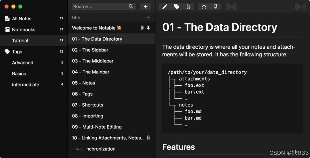Click the 01 - The Data Directory heading
Screen dimensions: 310x158
click(220, 27)
